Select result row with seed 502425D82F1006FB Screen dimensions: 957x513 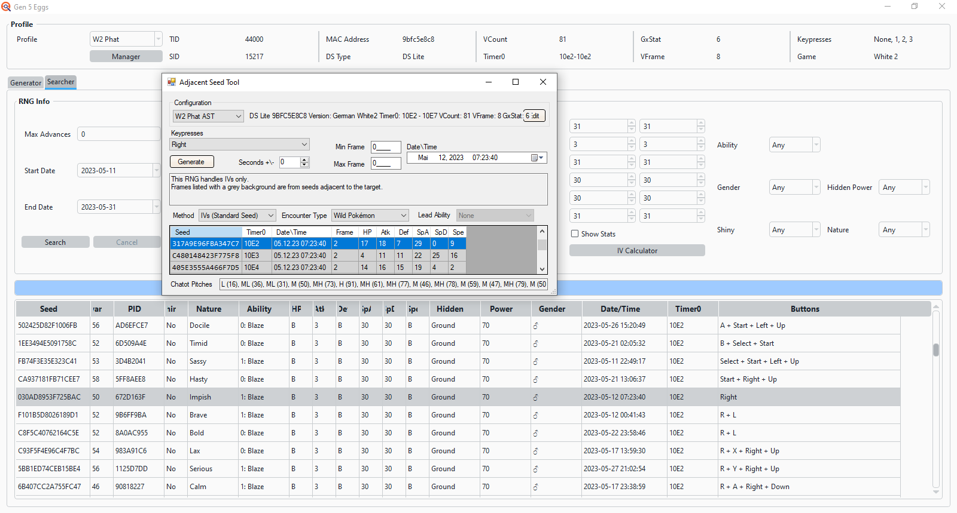[458, 325]
